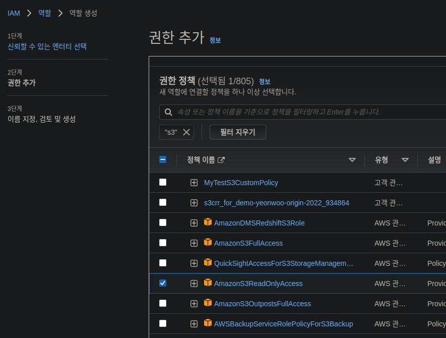
Task: Go to IAM breadcrumb link
Action: tap(14, 14)
